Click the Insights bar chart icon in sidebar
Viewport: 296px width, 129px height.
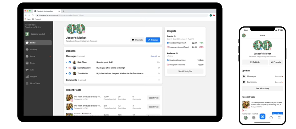point(27,76)
